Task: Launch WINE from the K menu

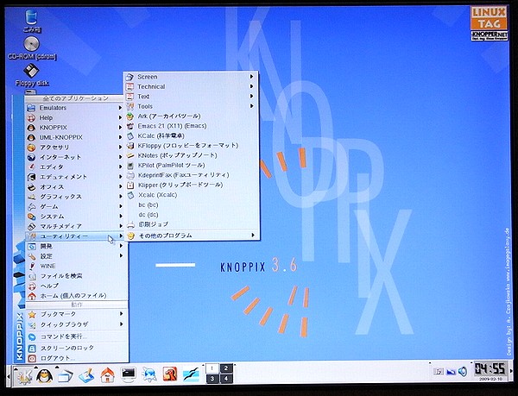Action: click(75, 266)
